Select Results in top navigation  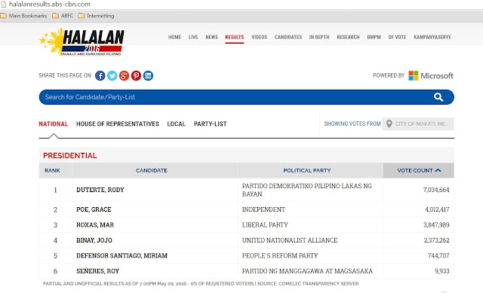235,37
